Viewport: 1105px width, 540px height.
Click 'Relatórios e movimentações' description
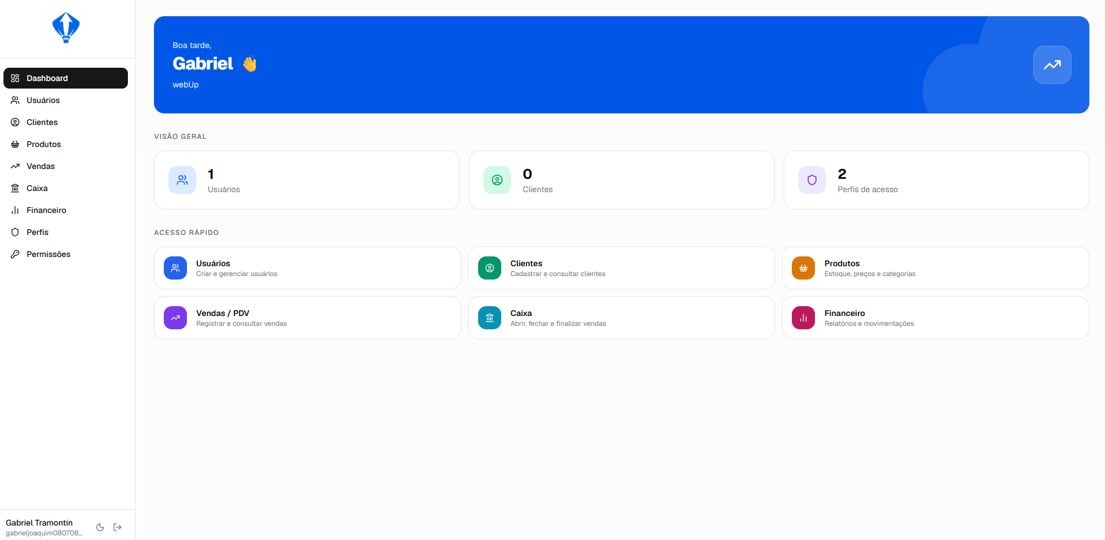pyautogui.click(x=869, y=324)
